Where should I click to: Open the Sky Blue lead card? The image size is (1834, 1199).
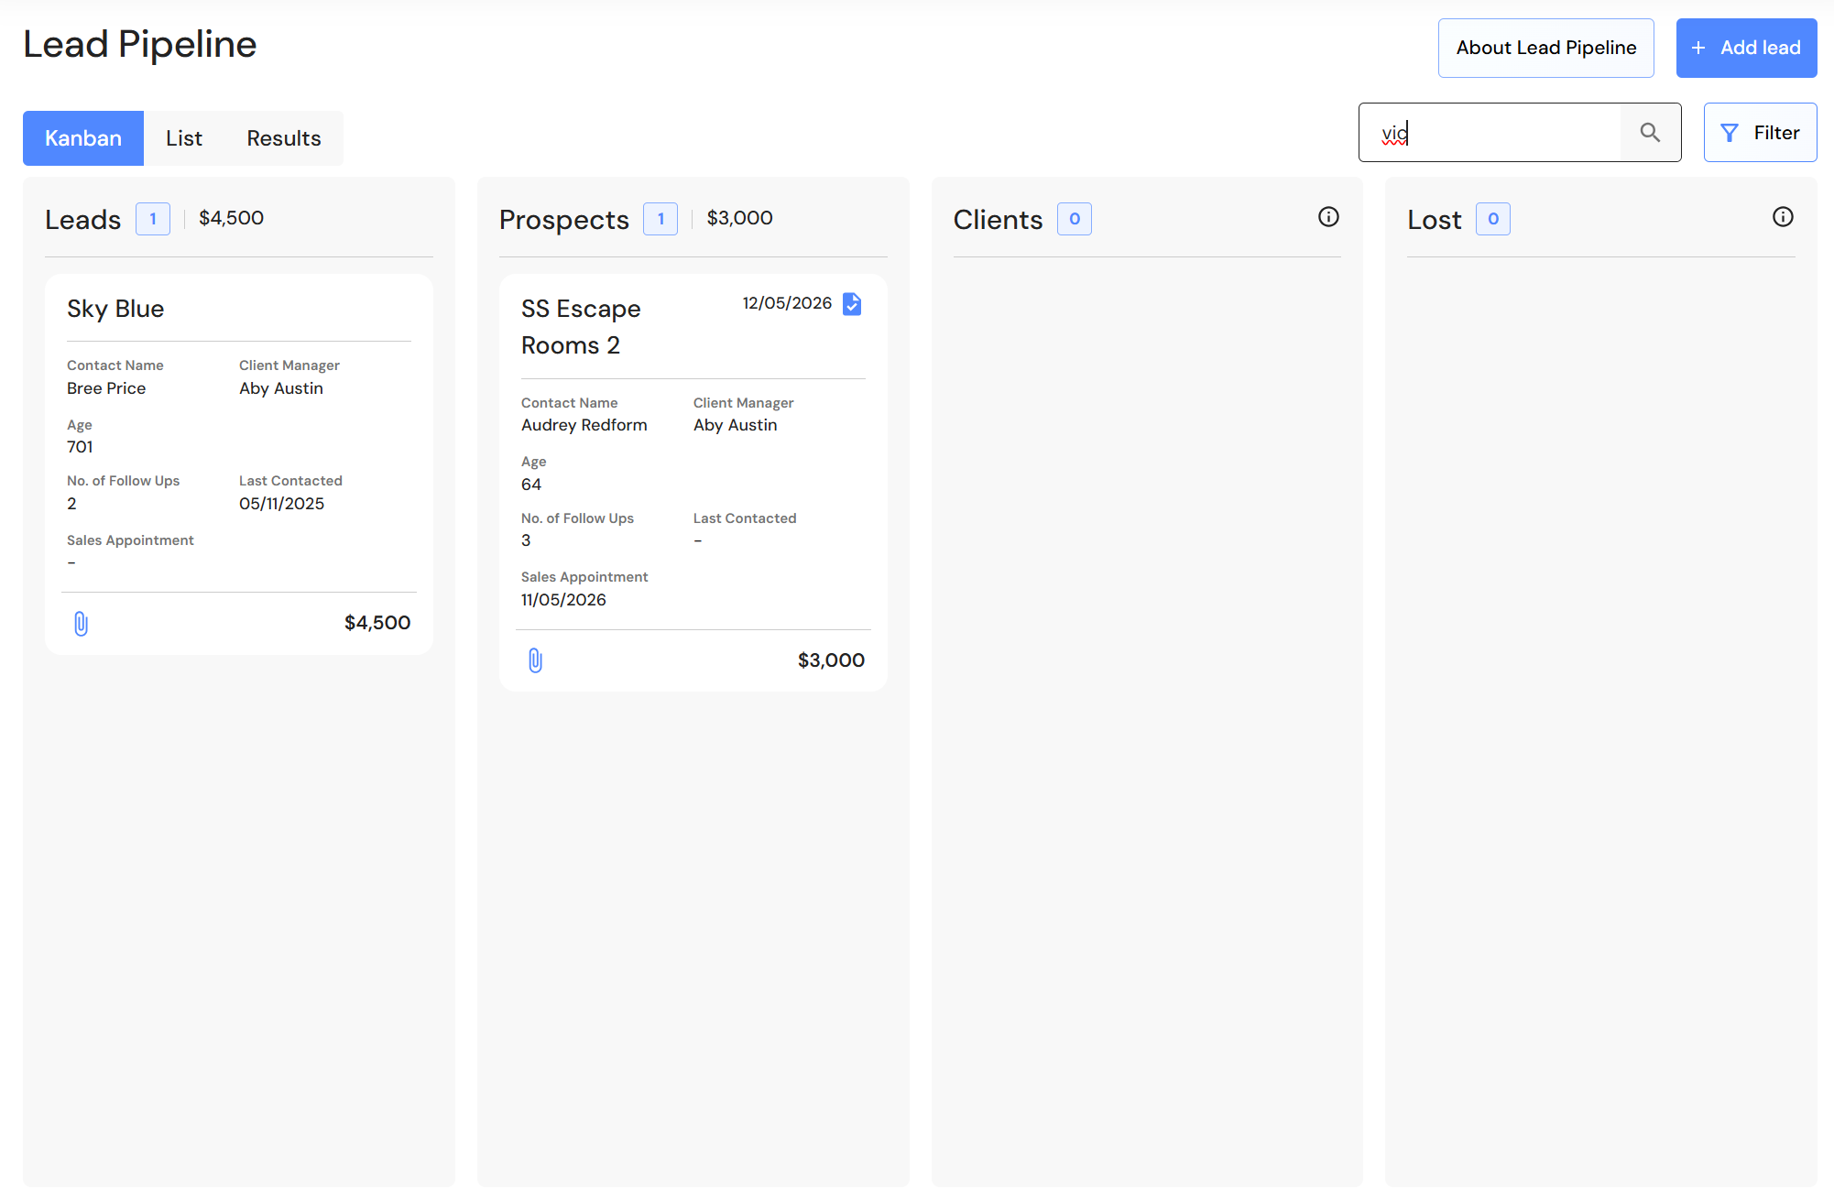click(239, 464)
